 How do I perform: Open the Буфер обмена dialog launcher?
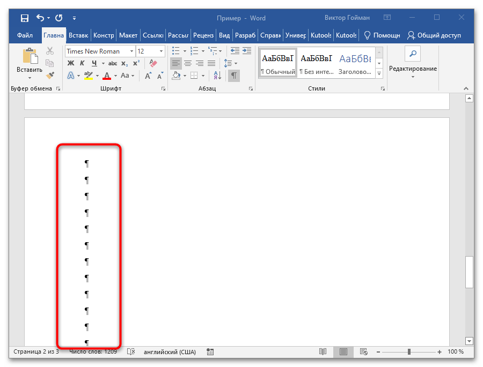[x=58, y=89]
